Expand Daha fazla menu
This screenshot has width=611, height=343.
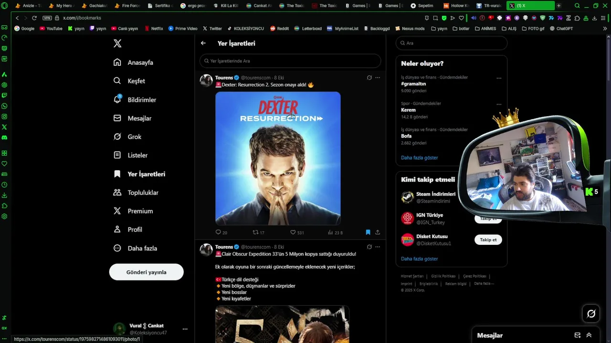(x=135, y=248)
